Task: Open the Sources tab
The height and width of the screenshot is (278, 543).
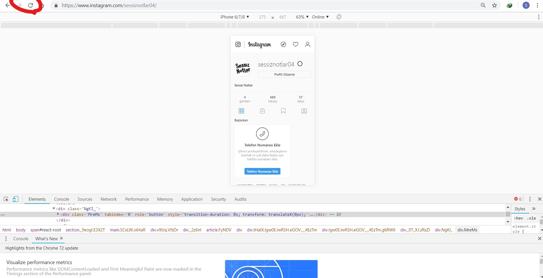Action: [85, 199]
